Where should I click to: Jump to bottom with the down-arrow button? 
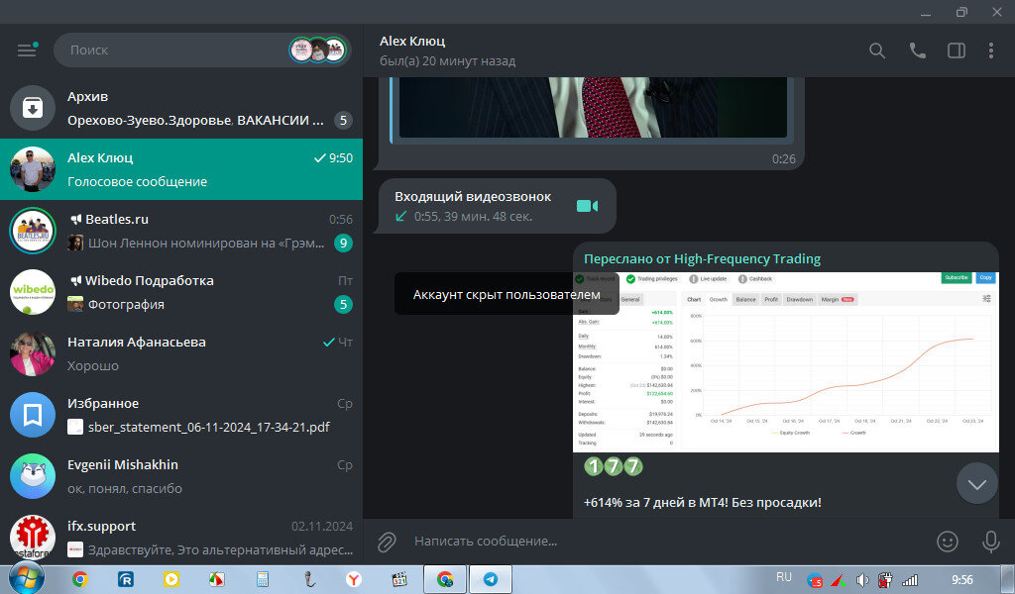coord(976,483)
